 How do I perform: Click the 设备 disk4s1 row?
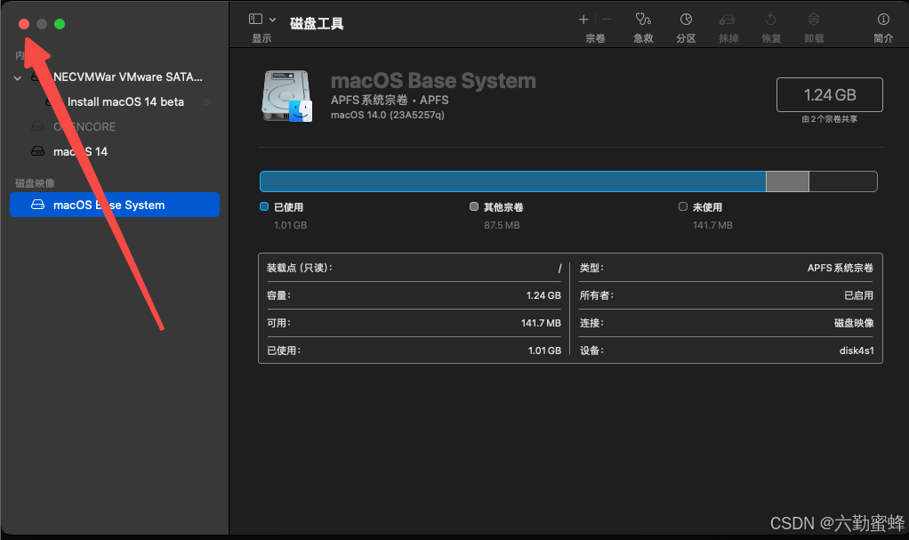727,351
